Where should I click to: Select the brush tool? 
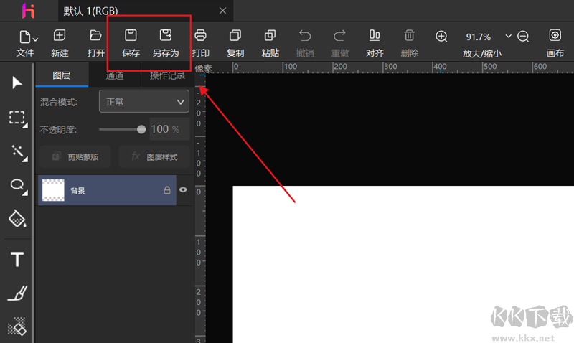click(x=17, y=293)
